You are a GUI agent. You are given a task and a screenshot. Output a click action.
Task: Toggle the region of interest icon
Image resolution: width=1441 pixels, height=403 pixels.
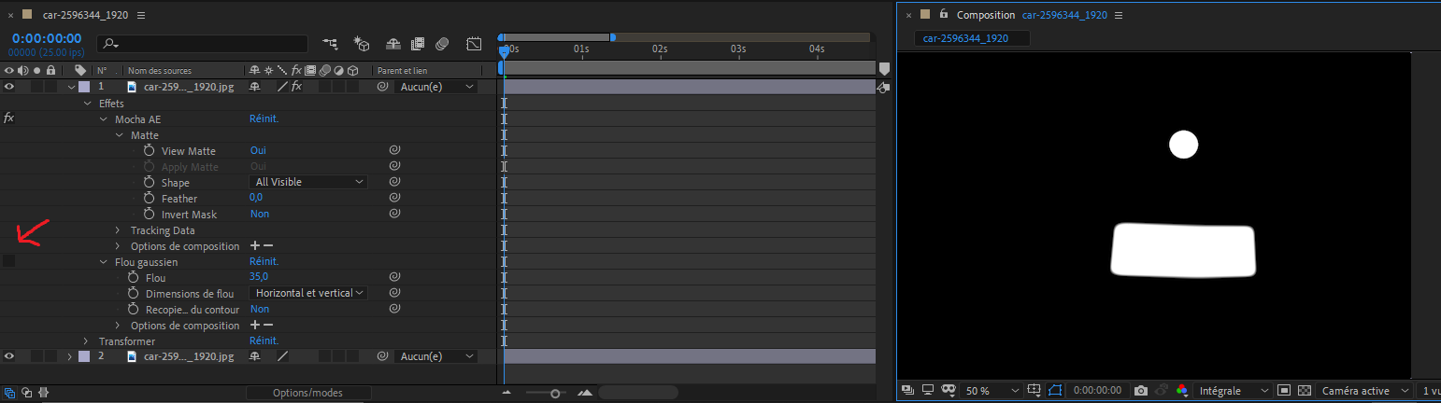(x=1284, y=391)
